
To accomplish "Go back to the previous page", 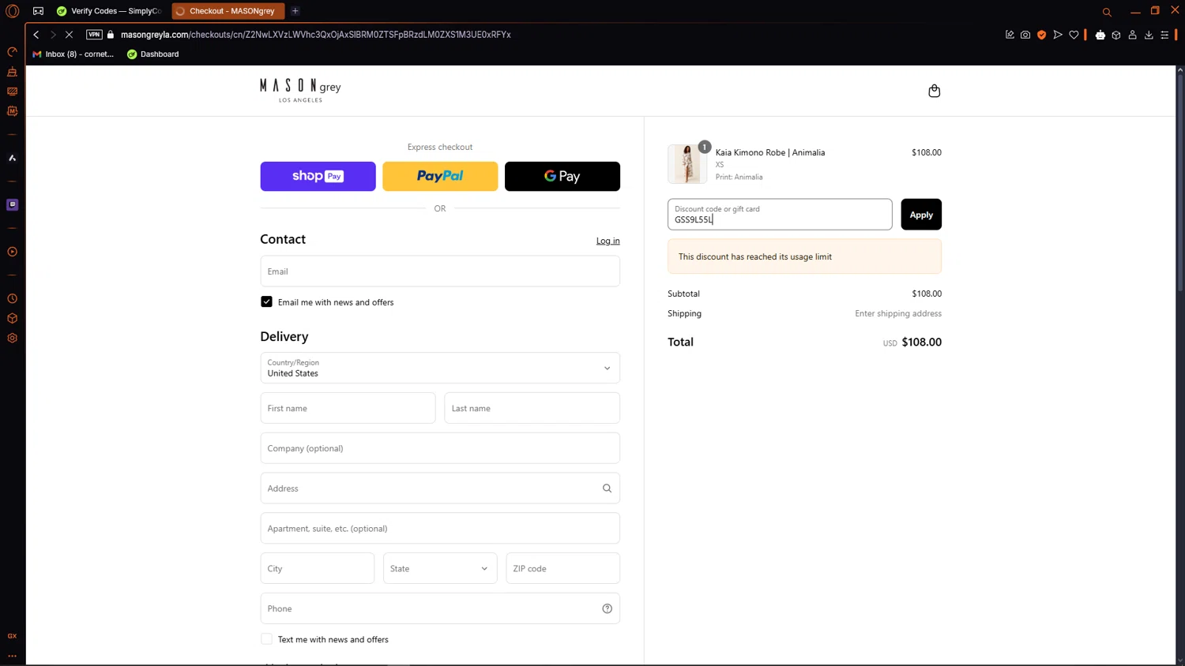I will tap(36, 35).
